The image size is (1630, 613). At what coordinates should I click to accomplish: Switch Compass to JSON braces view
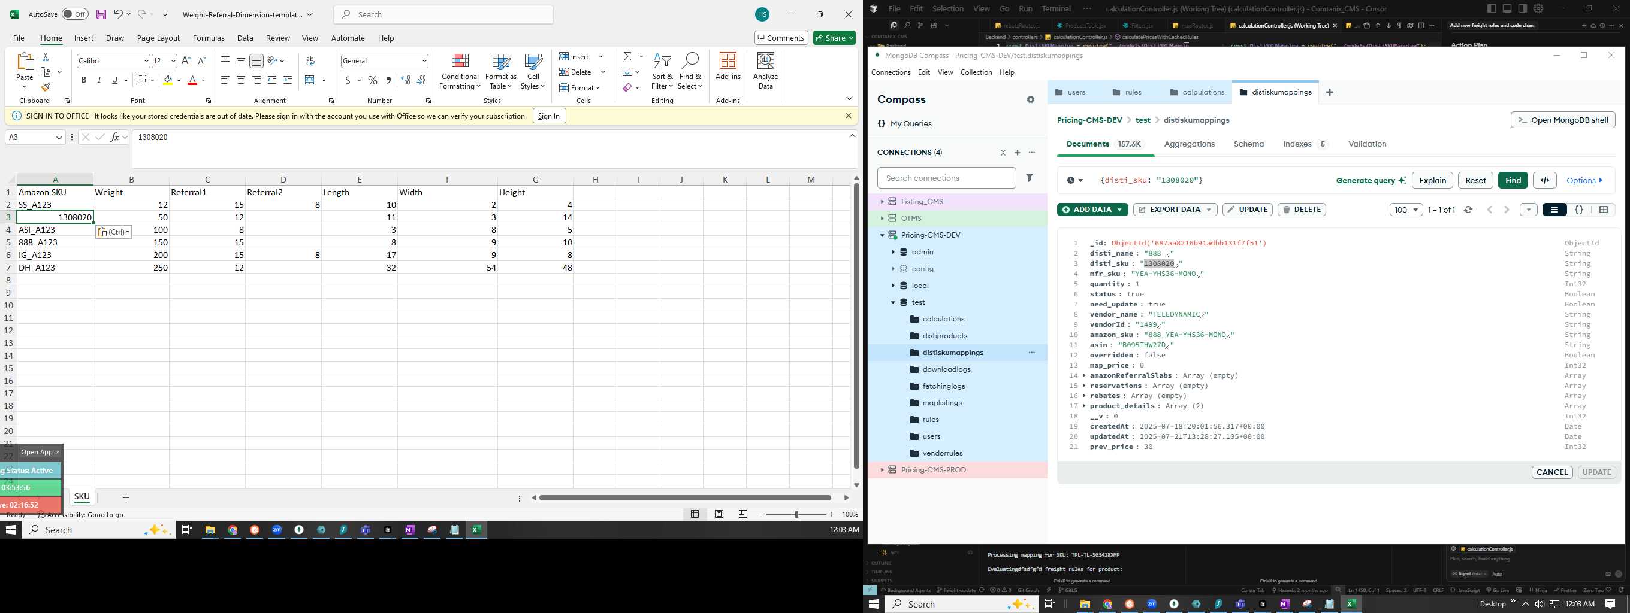point(1578,210)
